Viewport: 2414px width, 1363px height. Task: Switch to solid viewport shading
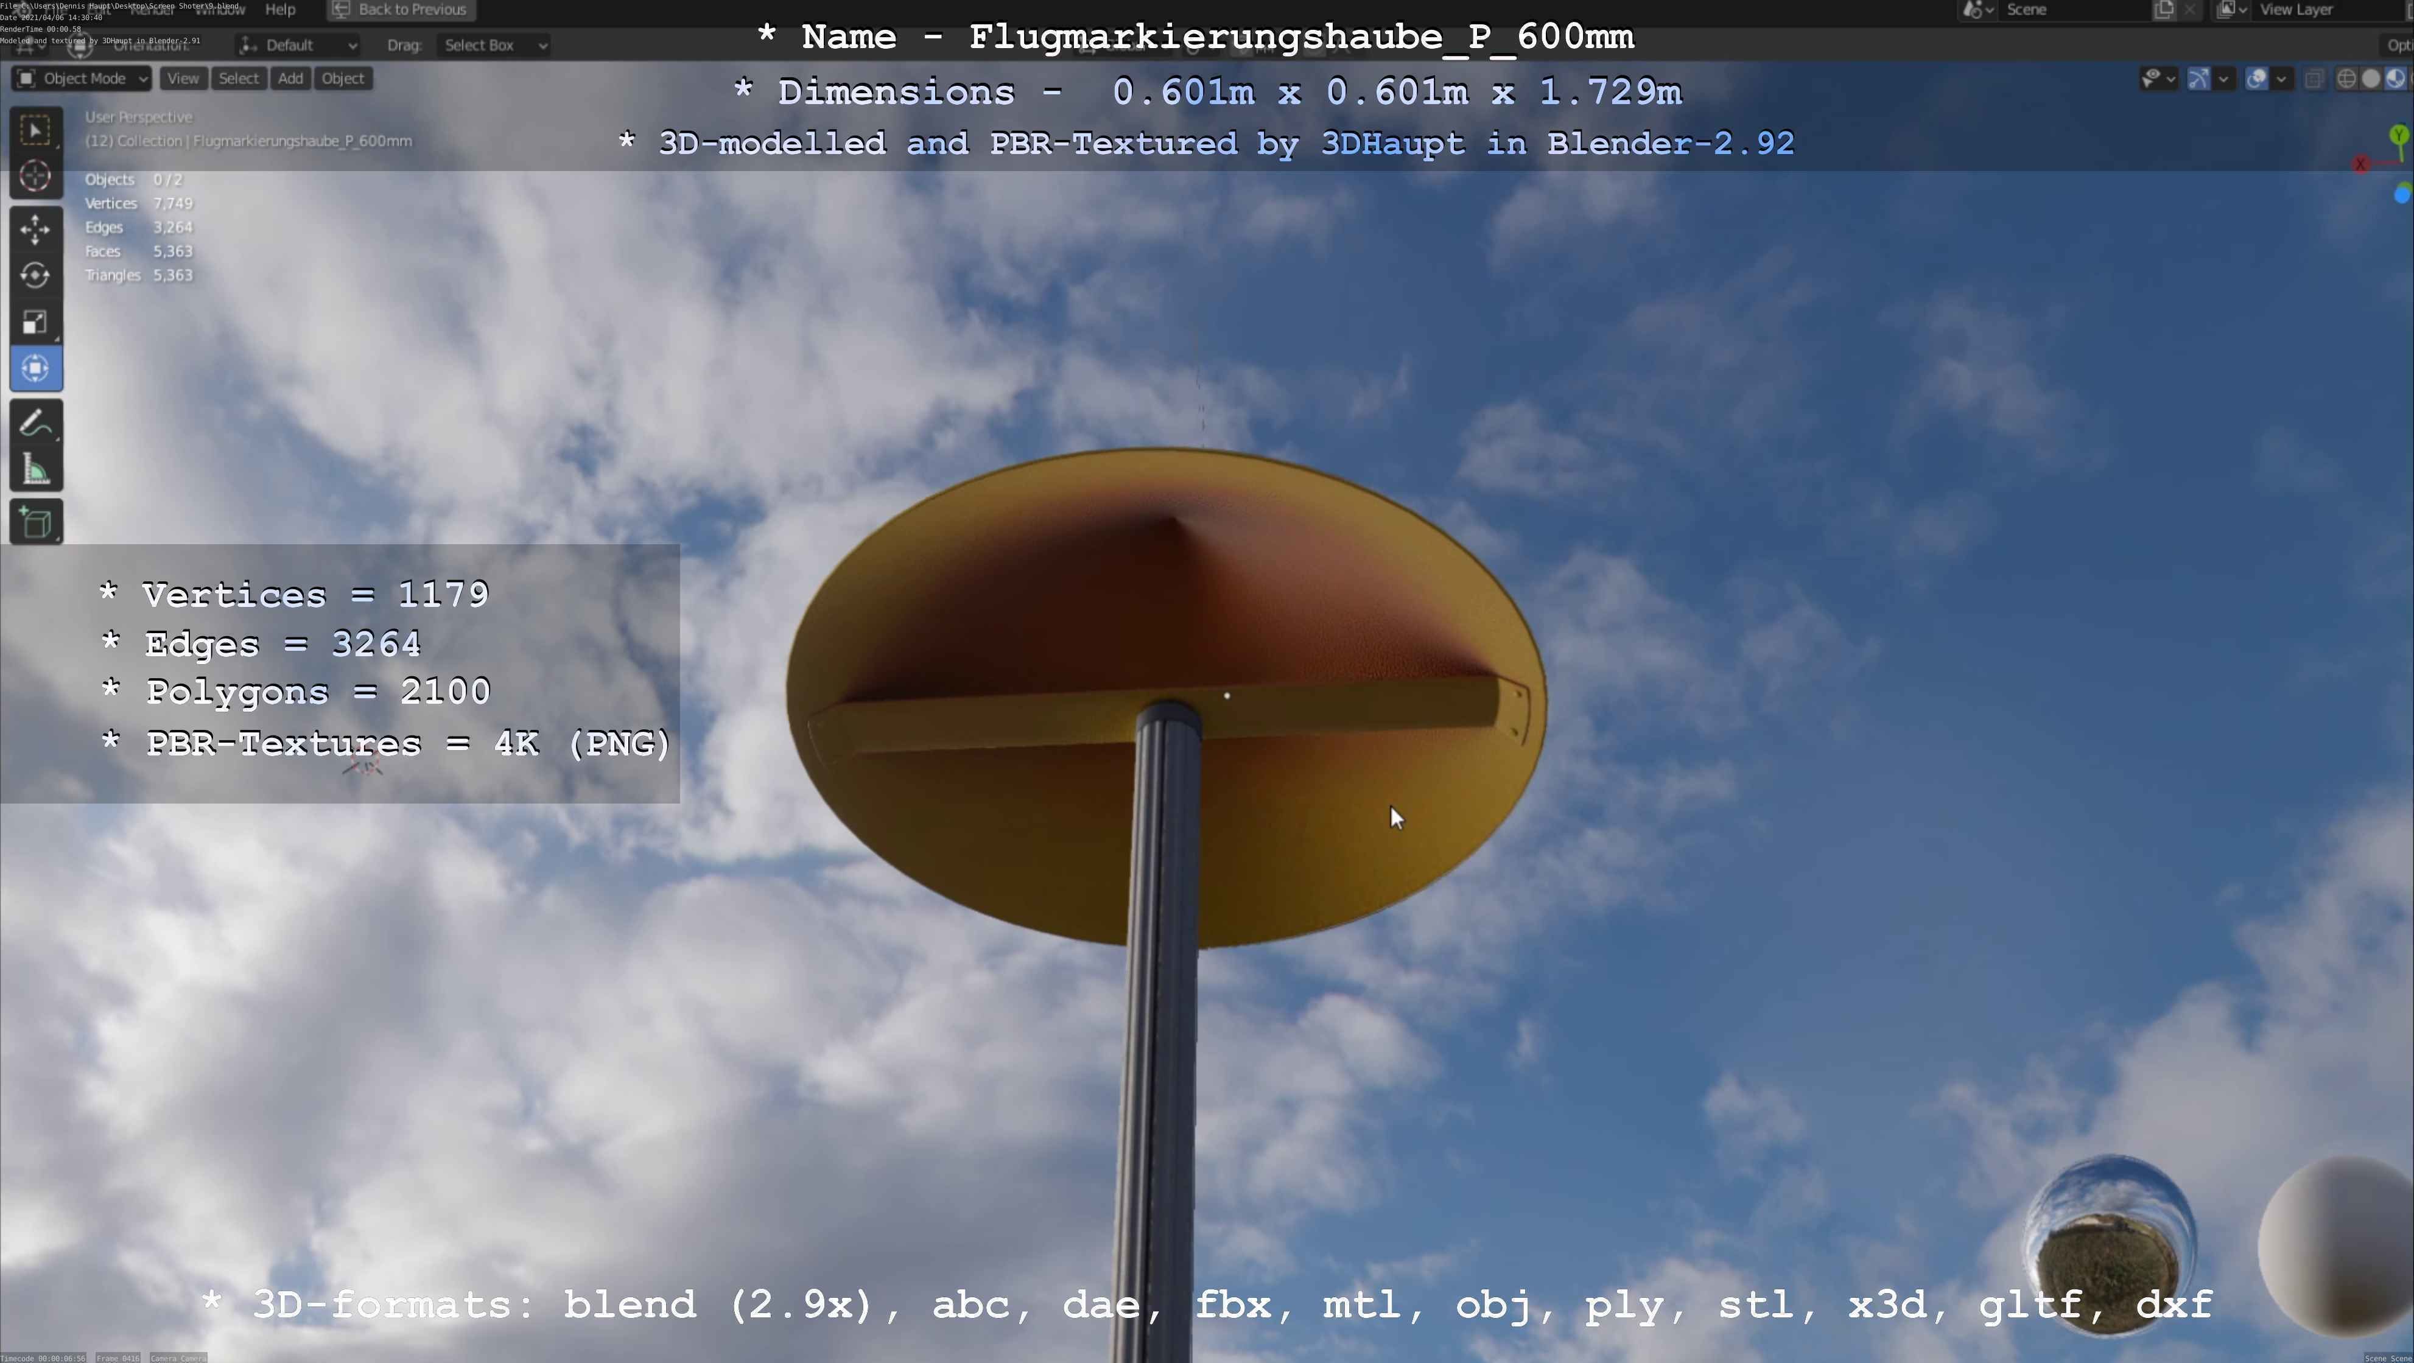pyautogui.click(x=2371, y=79)
